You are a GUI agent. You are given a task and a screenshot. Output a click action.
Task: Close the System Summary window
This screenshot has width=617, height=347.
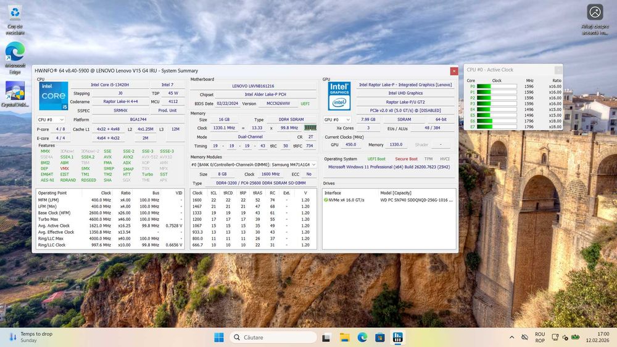coord(453,71)
